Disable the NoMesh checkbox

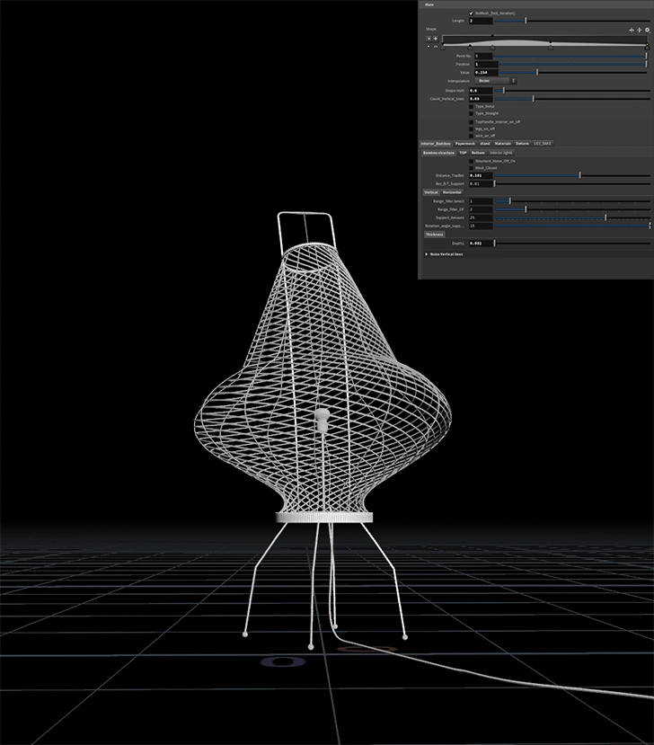click(x=472, y=13)
